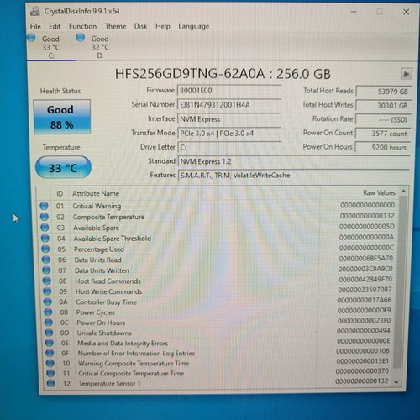Screen dimensions: 420x420
Task: Click the status circle for Percentage Used
Action: click(x=45, y=249)
